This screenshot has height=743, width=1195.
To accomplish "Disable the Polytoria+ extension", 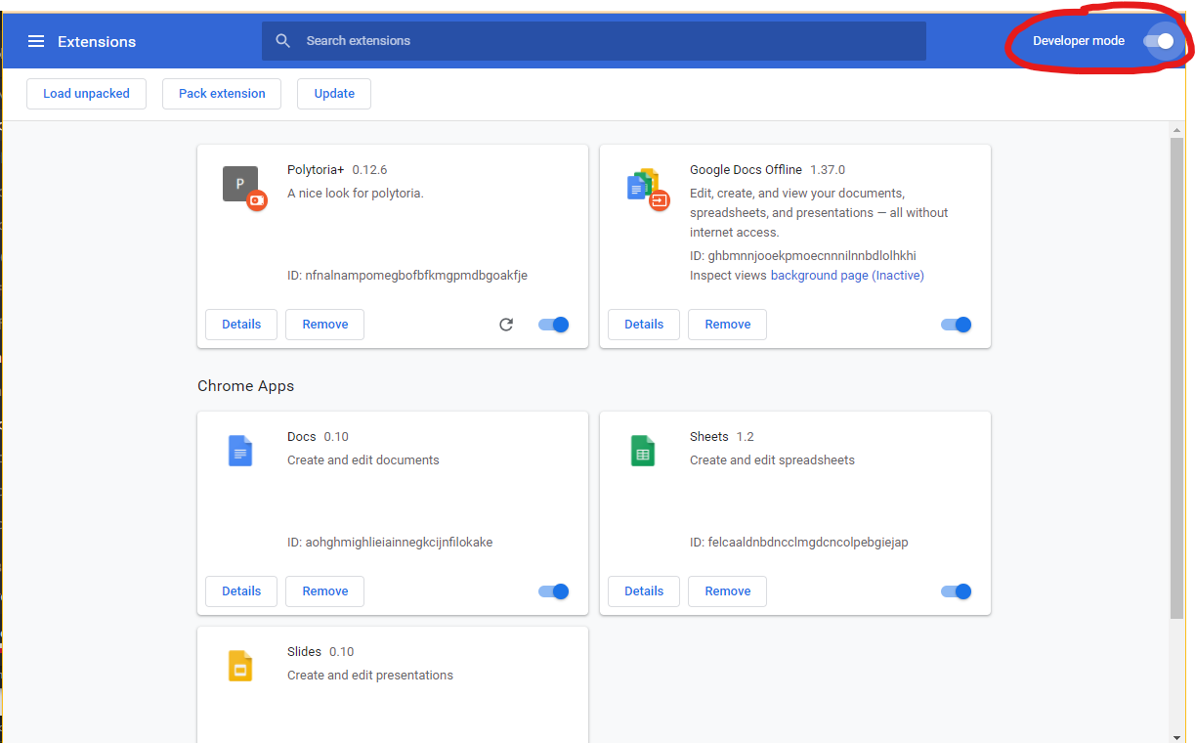I will 553,324.
